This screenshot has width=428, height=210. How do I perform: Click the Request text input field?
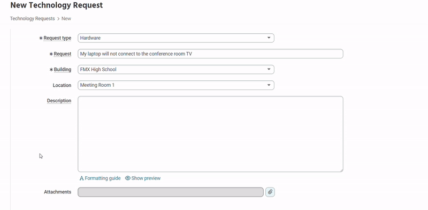(x=210, y=54)
